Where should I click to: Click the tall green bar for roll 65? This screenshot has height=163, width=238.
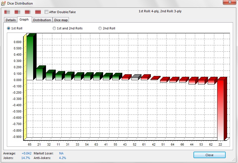30,58
